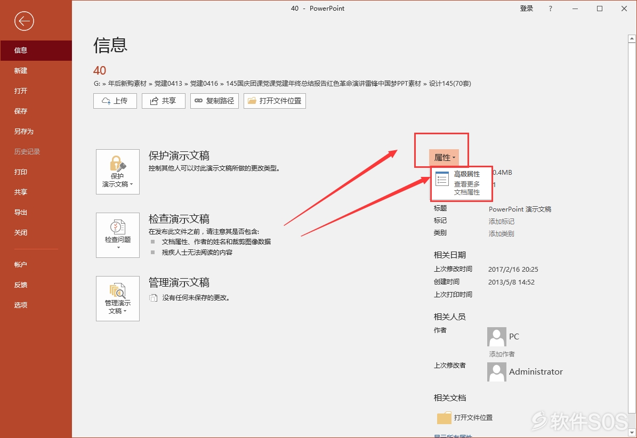Click the scrollbar down arrow

click(x=632, y=432)
